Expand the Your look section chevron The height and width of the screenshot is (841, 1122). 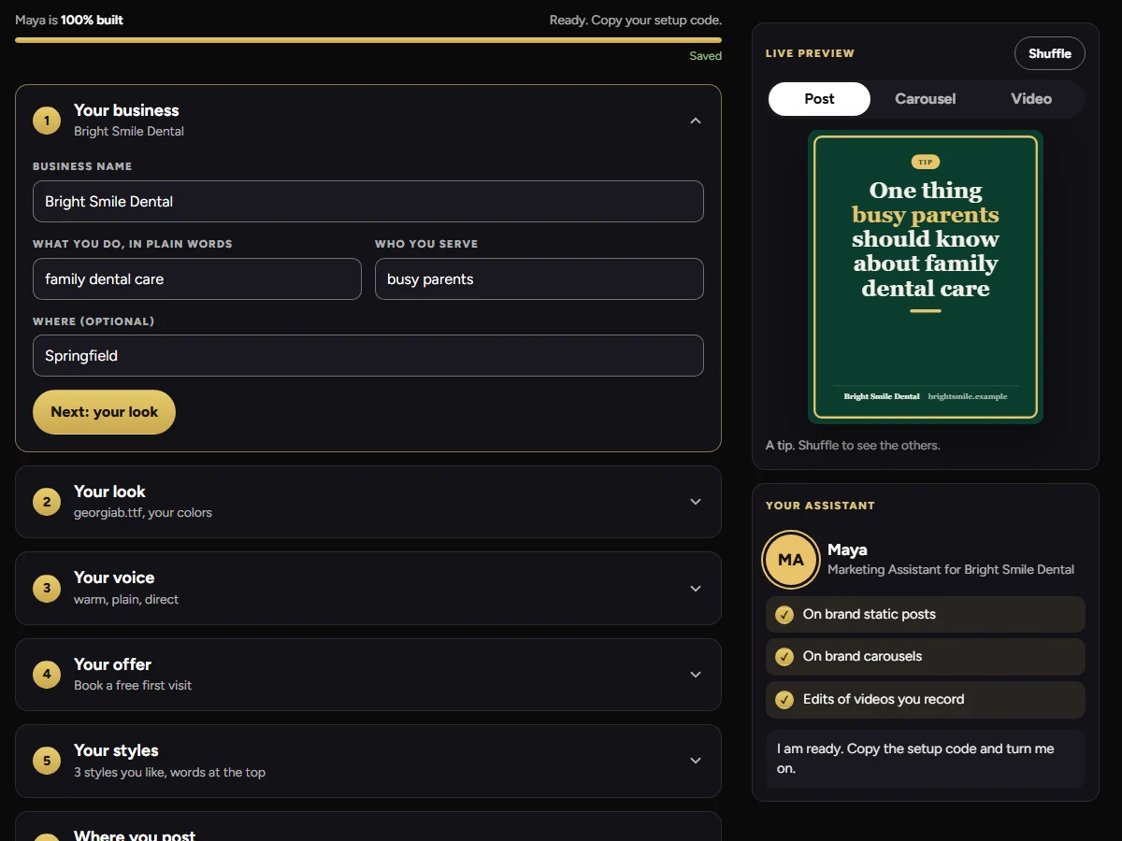(696, 502)
